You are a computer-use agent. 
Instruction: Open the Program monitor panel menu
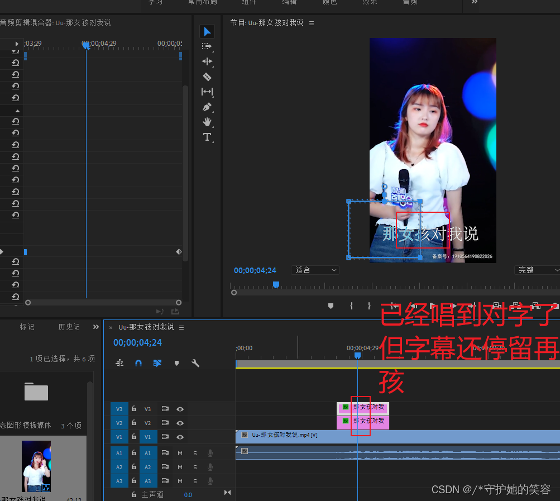point(312,23)
